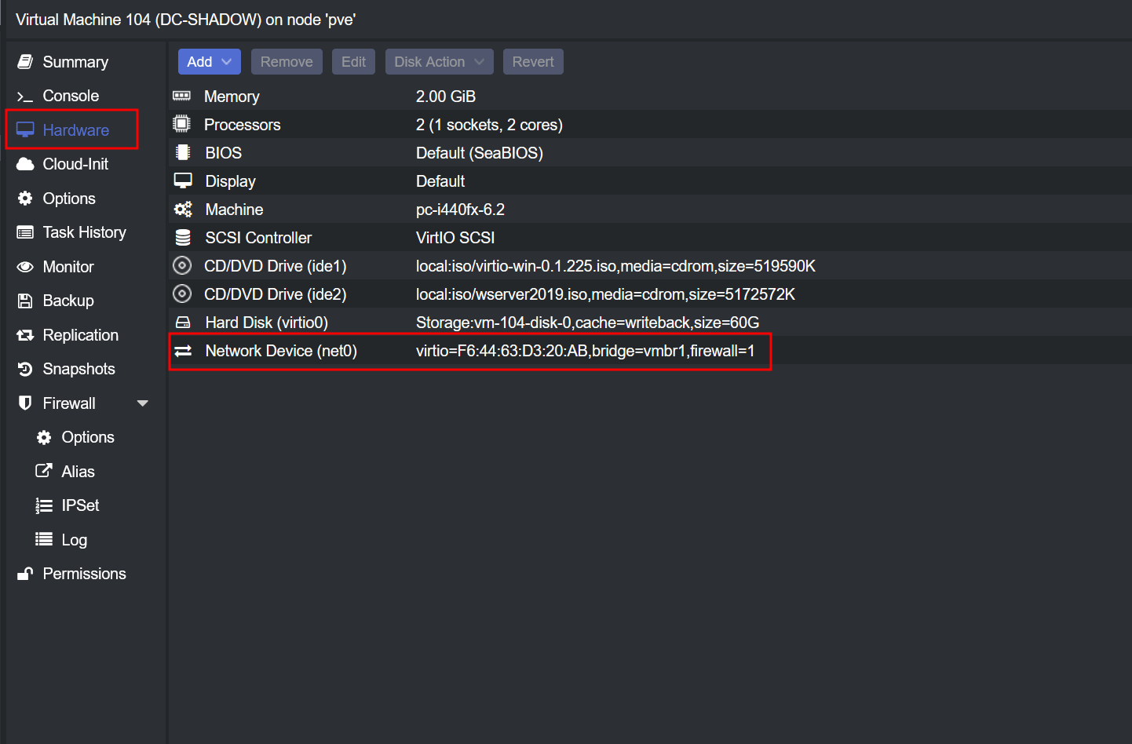The image size is (1132, 744).
Task: Open the Summary tab
Action: tap(75, 62)
